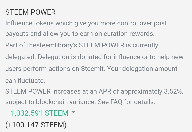Click the word APR in the description
This screenshot has height=132, width=192.
pos(105,91)
